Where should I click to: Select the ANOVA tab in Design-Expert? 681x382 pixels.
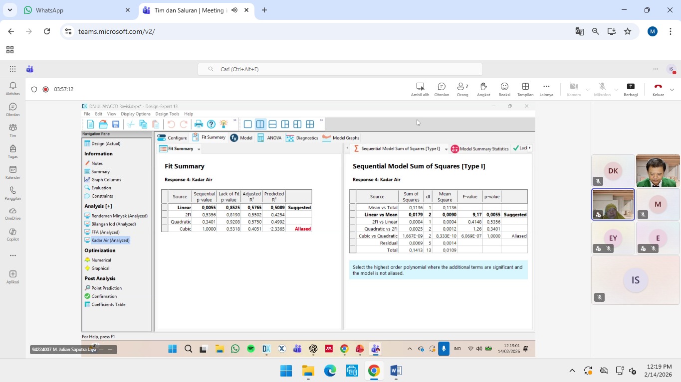pyautogui.click(x=269, y=138)
